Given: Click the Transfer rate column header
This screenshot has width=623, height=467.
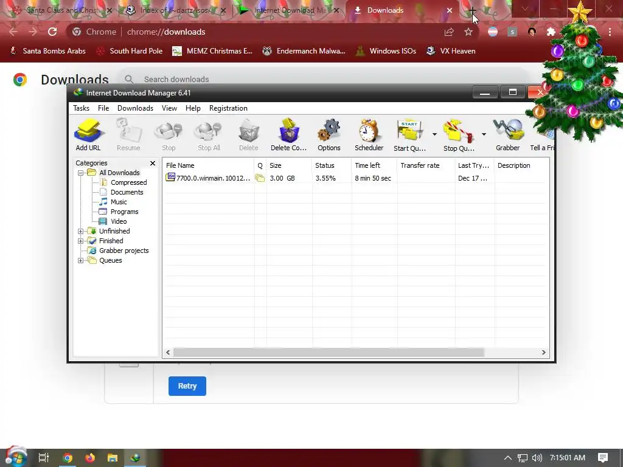Looking at the screenshot, I should click(426, 165).
